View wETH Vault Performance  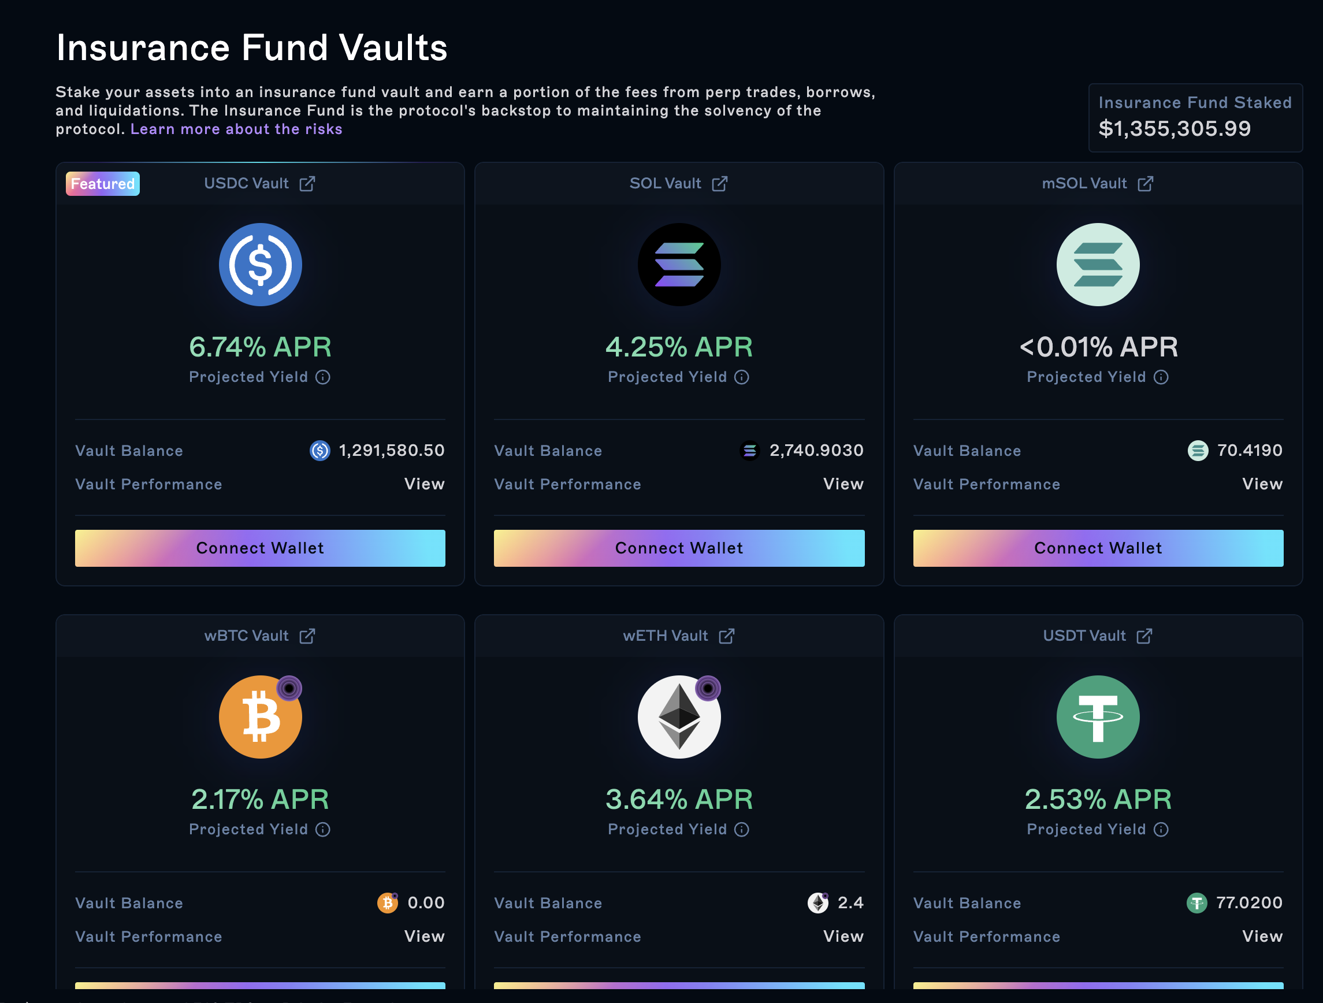click(843, 936)
